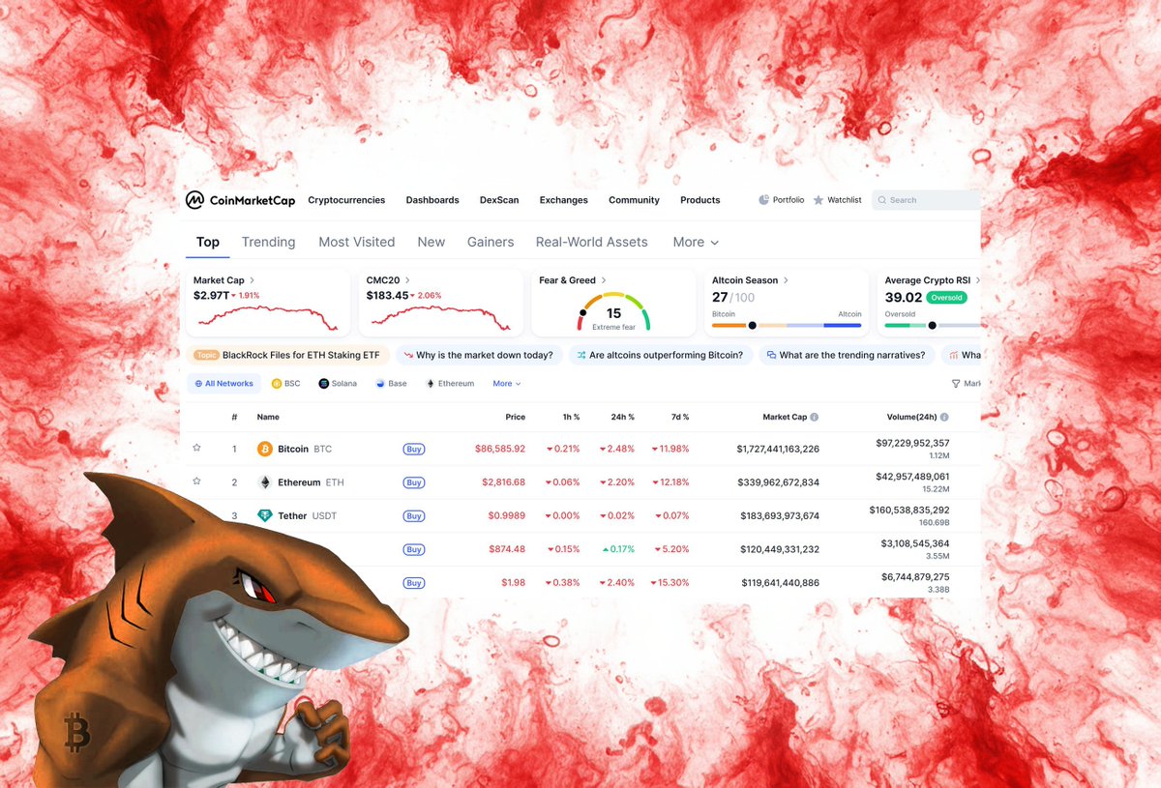Open the CMC20 card chevron
This screenshot has width=1161, height=788.
407,280
